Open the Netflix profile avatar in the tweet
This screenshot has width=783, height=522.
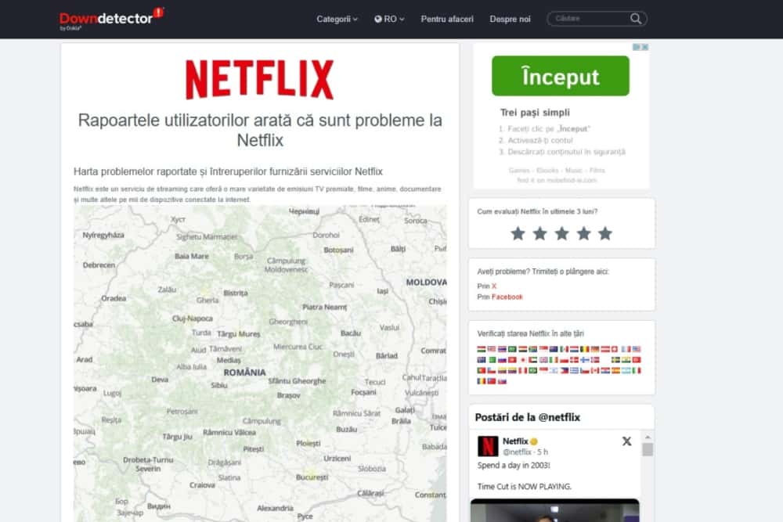487,447
